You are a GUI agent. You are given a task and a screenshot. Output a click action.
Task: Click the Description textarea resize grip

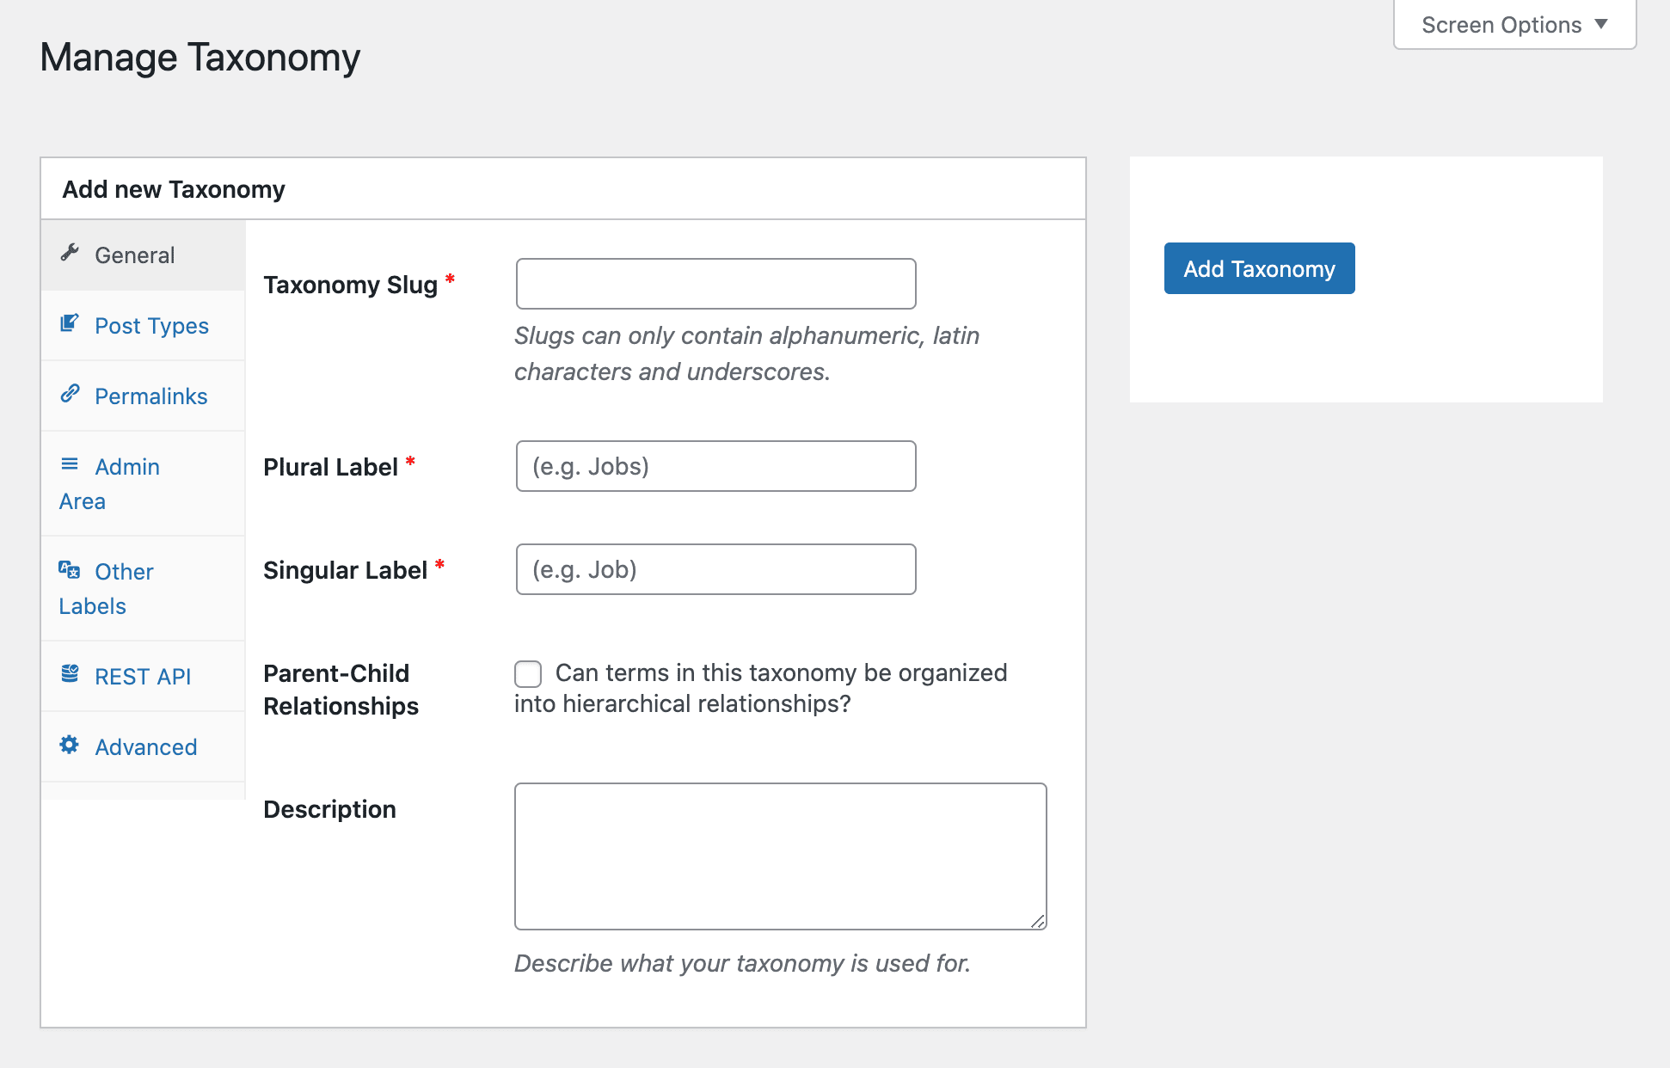coord(1039,923)
